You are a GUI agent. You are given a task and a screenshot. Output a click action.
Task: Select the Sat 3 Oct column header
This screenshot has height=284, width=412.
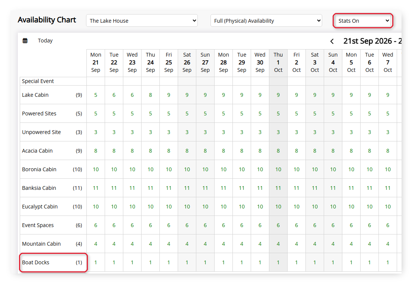pyautogui.click(x=315, y=63)
